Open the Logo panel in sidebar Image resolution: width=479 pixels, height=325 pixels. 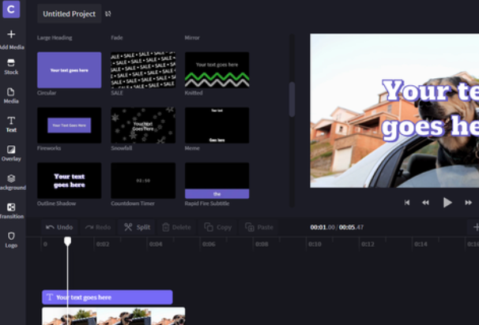(x=11, y=239)
